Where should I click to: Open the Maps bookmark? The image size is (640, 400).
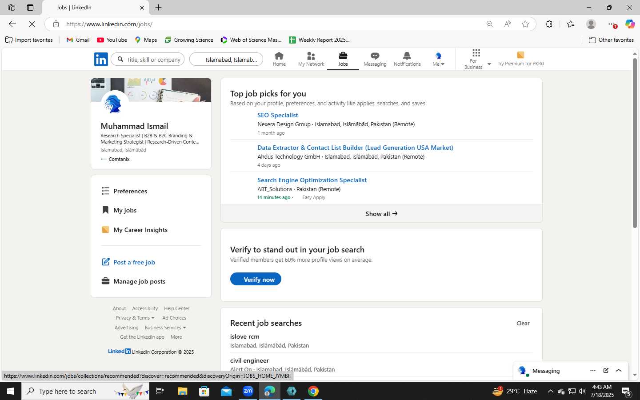coord(146,40)
